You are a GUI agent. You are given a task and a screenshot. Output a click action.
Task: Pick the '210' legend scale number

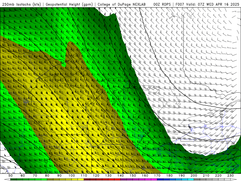click(x=206, y=176)
